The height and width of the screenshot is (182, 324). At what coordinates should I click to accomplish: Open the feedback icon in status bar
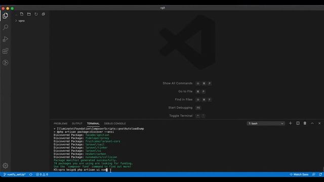coord(314,174)
